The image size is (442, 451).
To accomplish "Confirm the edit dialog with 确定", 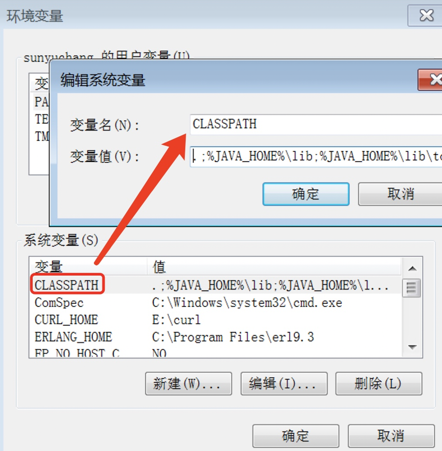I will pyautogui.click(x=306, y=194).
